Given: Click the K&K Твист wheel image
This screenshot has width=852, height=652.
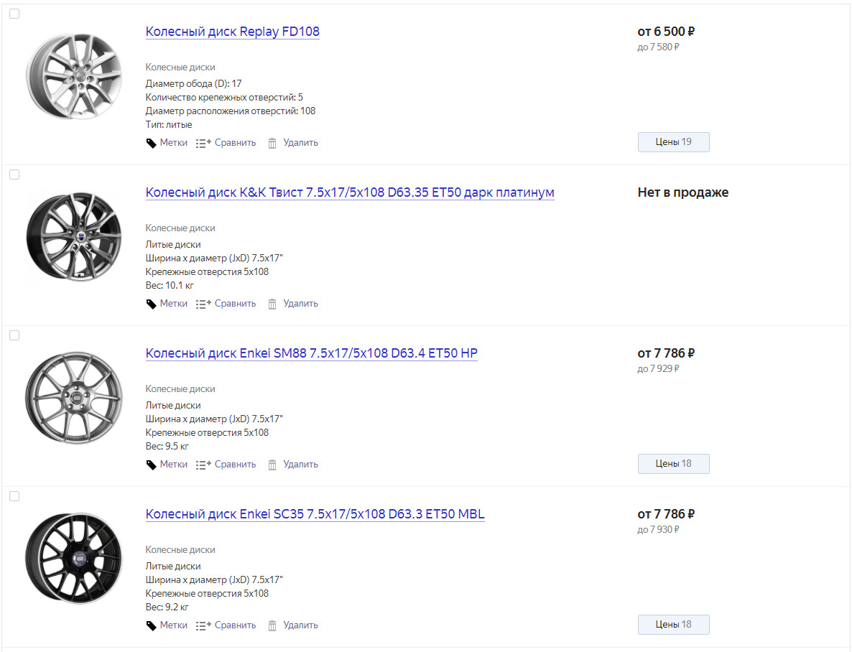Looking at the screenshot, I should click(x=74, y=236).
